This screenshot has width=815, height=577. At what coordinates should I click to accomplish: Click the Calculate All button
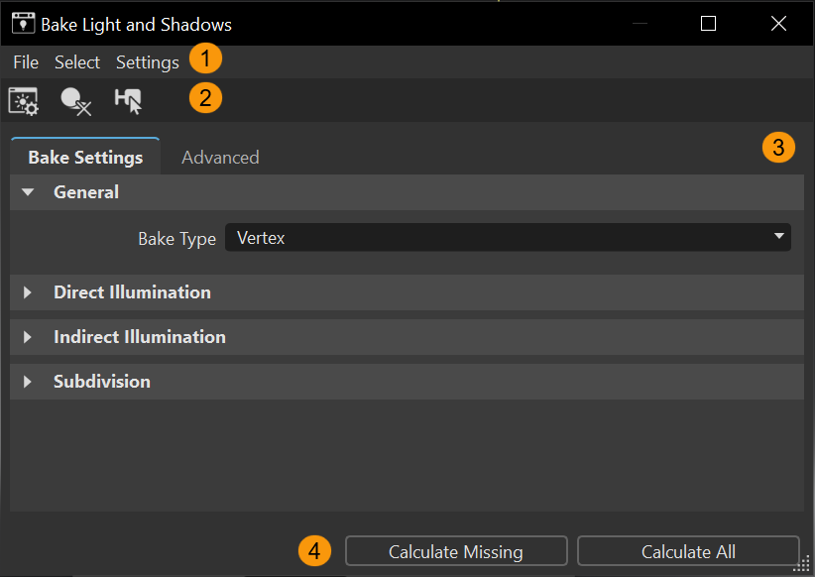[x=688, y=551]
